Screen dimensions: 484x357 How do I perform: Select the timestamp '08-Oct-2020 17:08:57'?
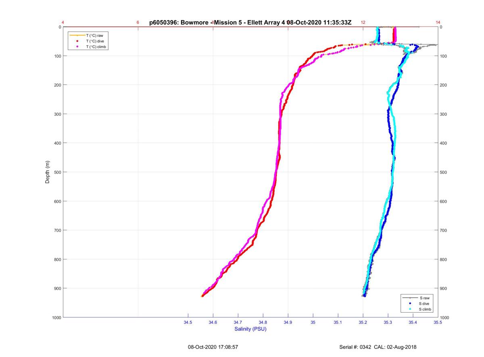pos(213,347)
